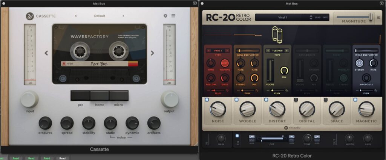
Task: Click the cassette tape image
Action: pos(100,54)
